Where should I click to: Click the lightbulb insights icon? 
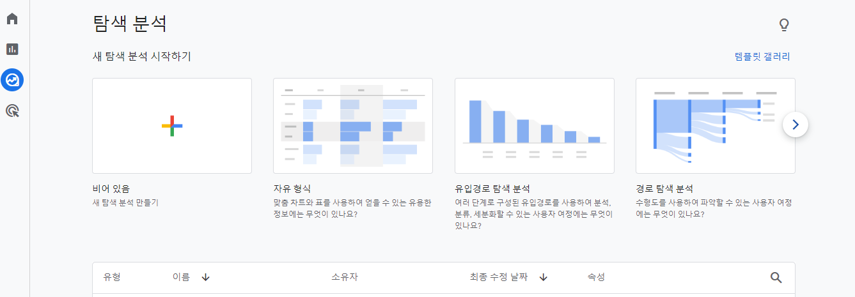pyautogui.click(x=783, y=25)
